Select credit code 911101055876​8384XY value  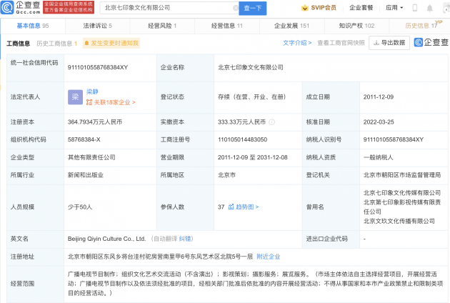tap(98, 67)
